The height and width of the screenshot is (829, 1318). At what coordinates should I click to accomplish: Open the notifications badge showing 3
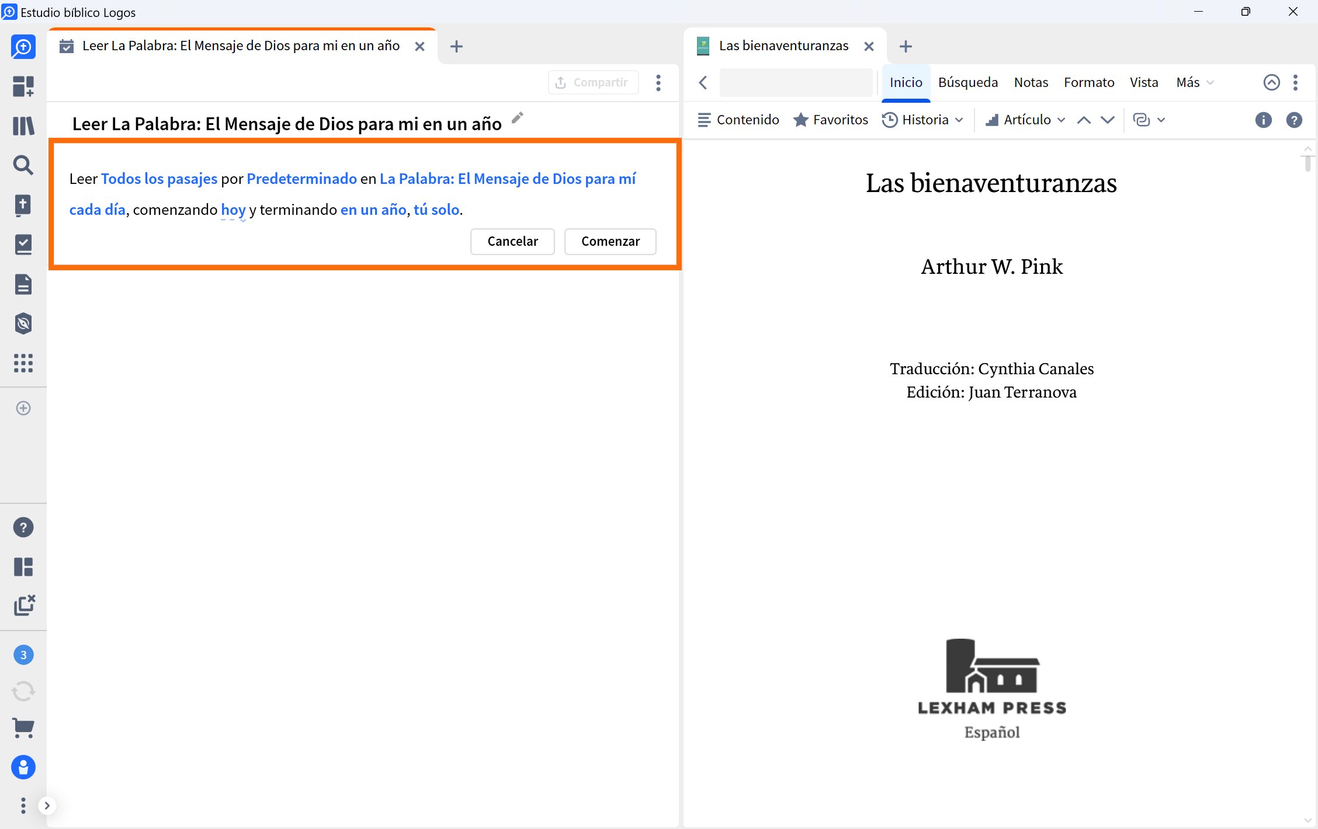[23, 655]
